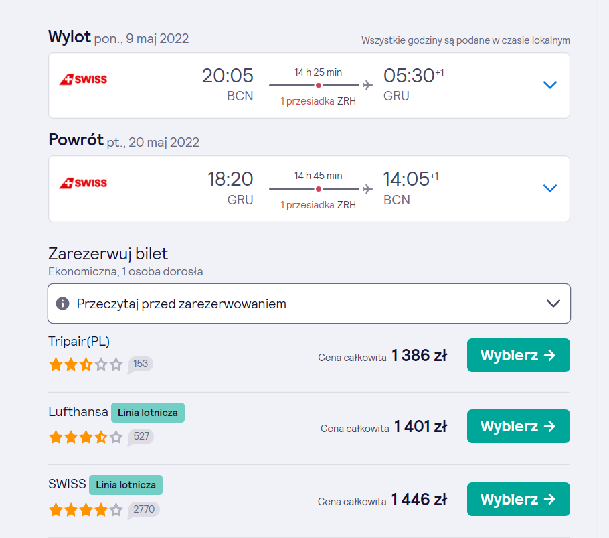Click the 1 przesiadka ZRH label on outbound flight
This screenshot has height=538, width=609.
click(318, 101)
